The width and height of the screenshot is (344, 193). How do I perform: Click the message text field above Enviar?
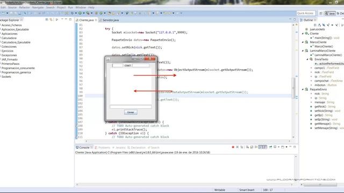click(x=131, y=107)
